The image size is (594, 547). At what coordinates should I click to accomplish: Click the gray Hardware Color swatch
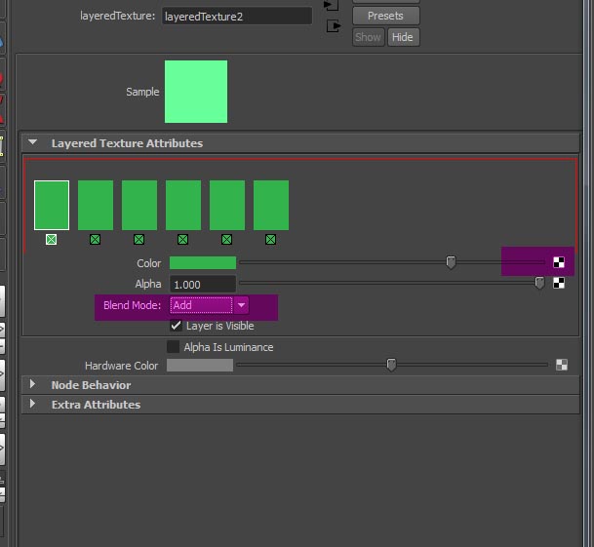pyautogui.click(x=200, y=366)
